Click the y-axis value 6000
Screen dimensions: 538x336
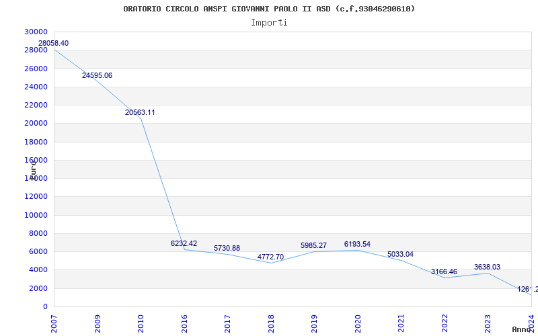tap(38, 251)
